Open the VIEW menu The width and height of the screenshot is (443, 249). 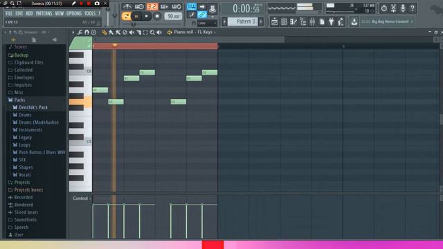59,14
